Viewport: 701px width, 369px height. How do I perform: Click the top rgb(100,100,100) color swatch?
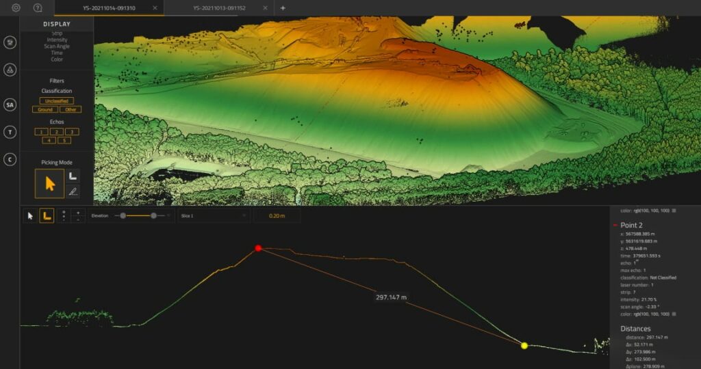tap(674, 210)
